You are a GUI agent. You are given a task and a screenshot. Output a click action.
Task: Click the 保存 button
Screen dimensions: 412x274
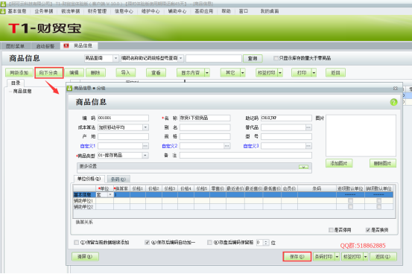click(x=297, y=257)
